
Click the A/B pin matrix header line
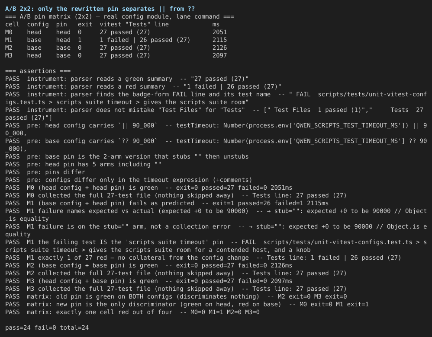pyautogui.click(x=119, y=16)
